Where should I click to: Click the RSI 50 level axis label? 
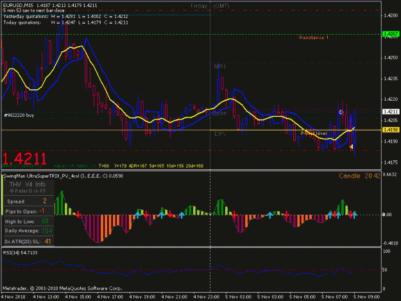[x=386, y=270]
